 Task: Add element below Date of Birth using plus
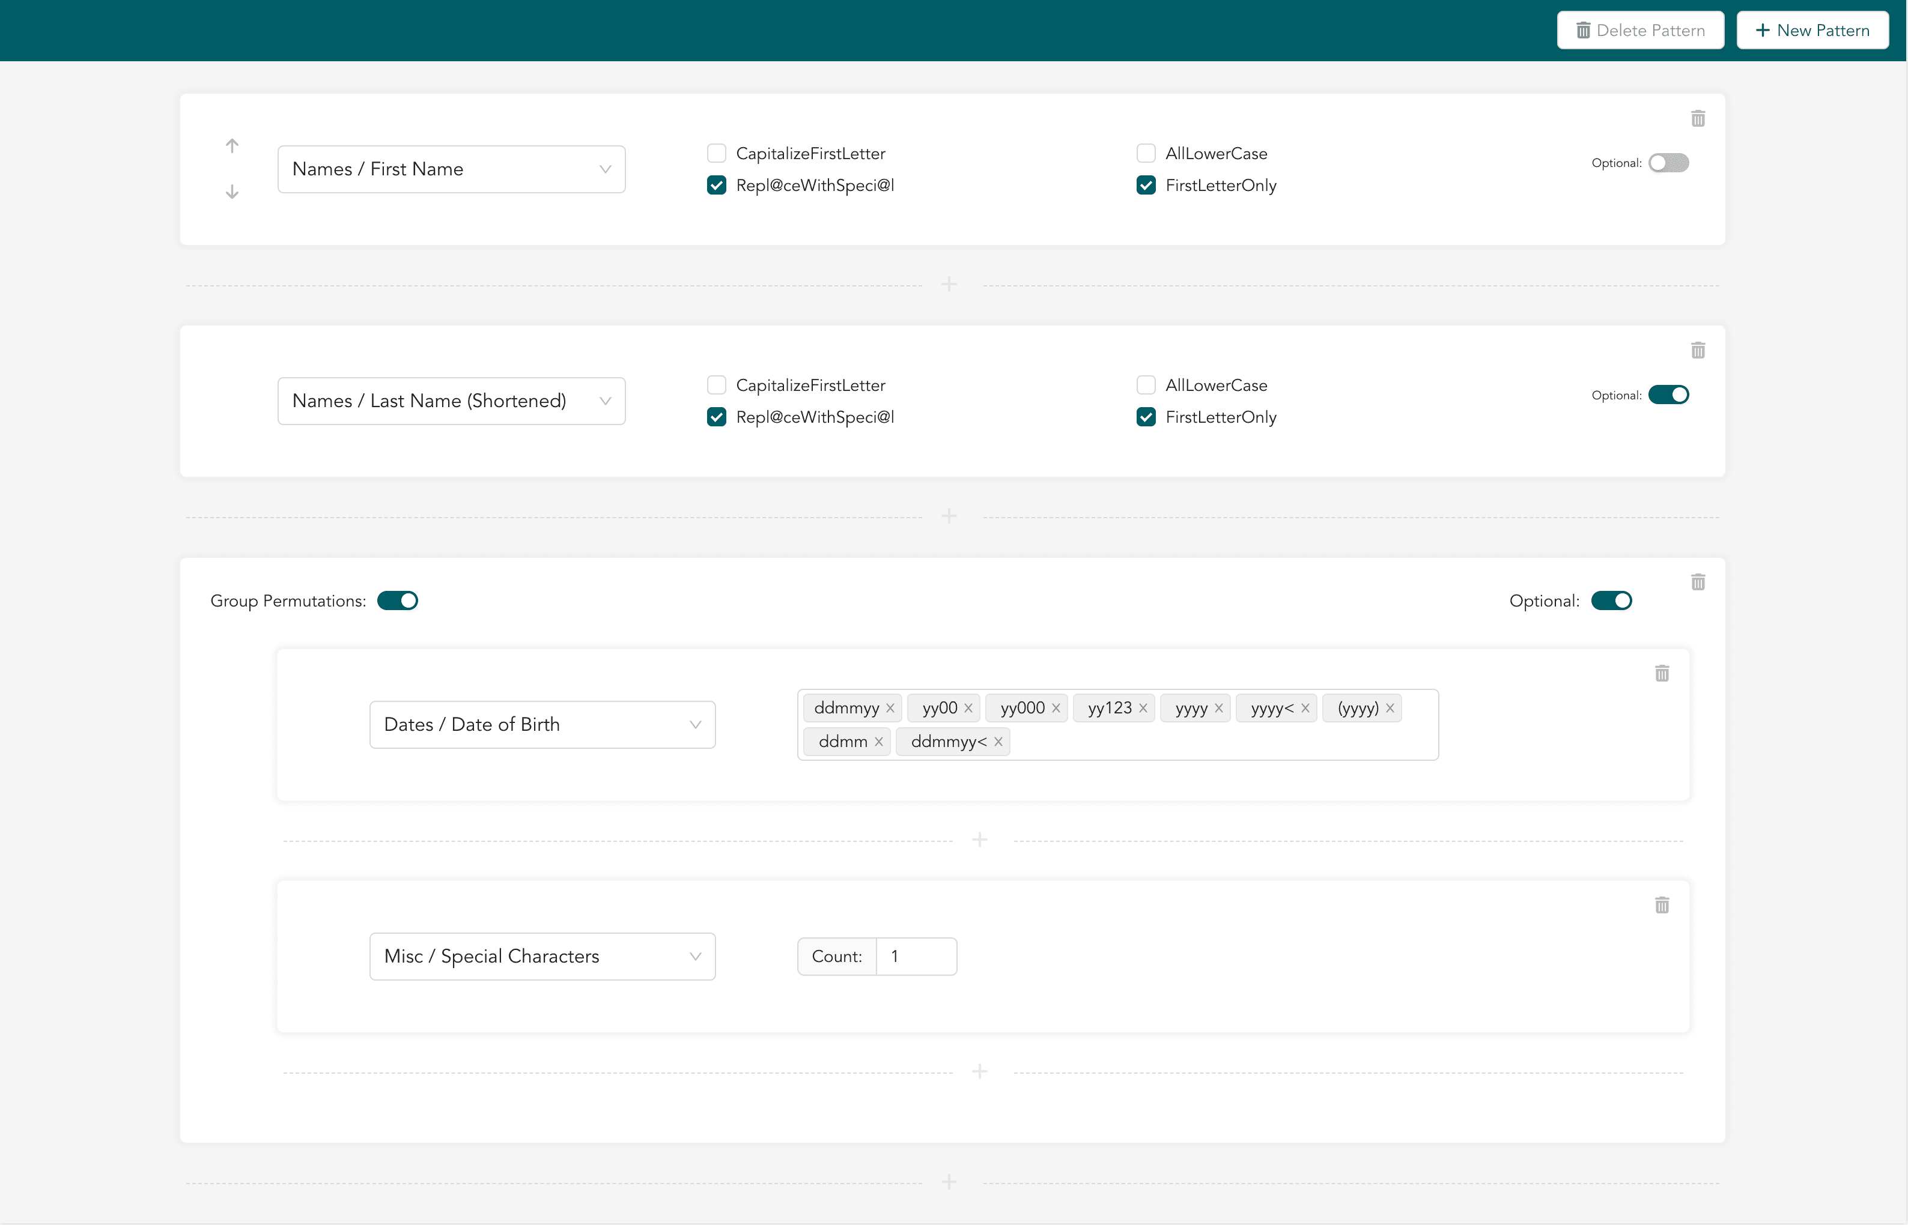[979, 840]
